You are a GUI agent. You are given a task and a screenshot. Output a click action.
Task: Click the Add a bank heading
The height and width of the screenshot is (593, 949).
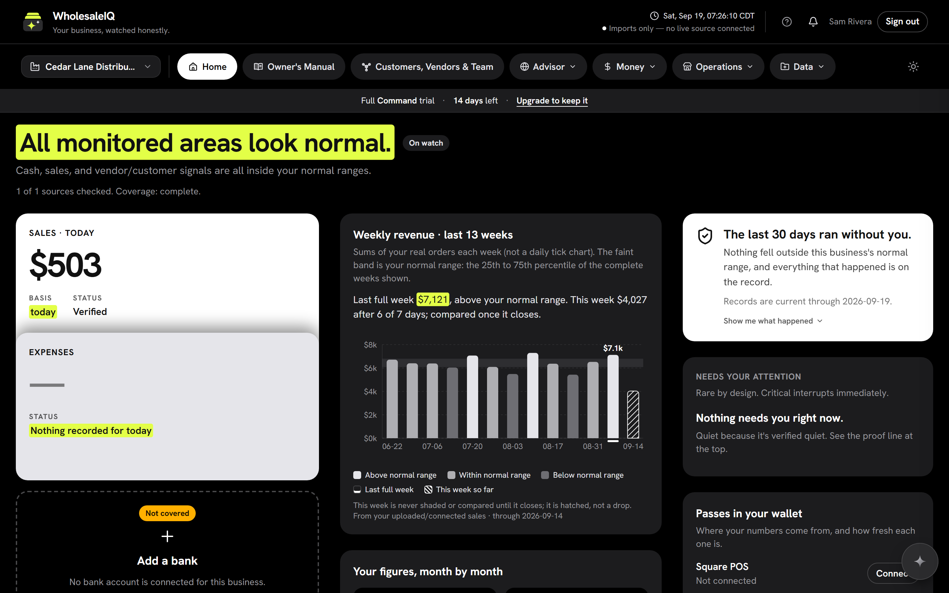(167, 561)
